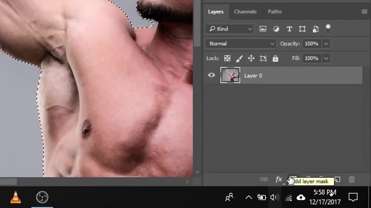This screenshot has width=371, height=208.
Task: Filter for type layers icon
Action: point(289,29)
